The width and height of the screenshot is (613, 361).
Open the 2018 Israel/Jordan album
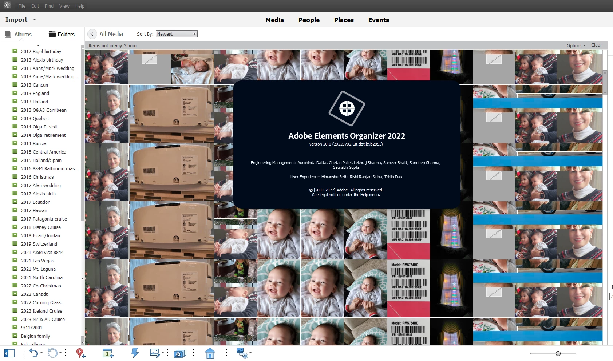(40, 235)
